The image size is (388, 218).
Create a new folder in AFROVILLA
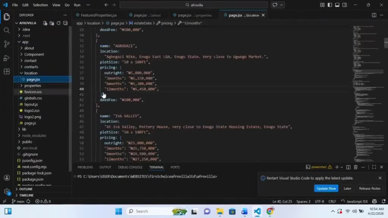click(52, 23)
